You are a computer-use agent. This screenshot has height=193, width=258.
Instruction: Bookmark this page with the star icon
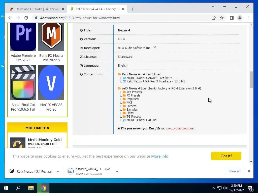point(222,18)
